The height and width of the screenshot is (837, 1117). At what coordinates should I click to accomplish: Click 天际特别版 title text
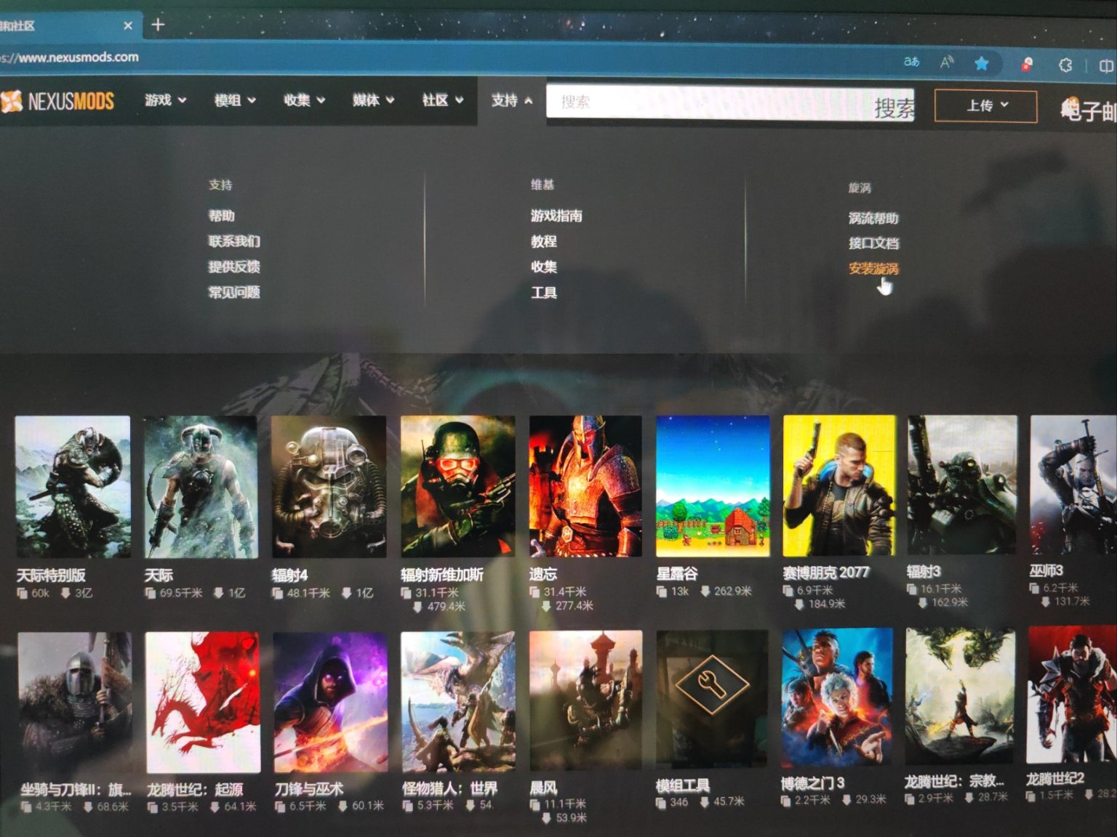[x=51, y=575]
